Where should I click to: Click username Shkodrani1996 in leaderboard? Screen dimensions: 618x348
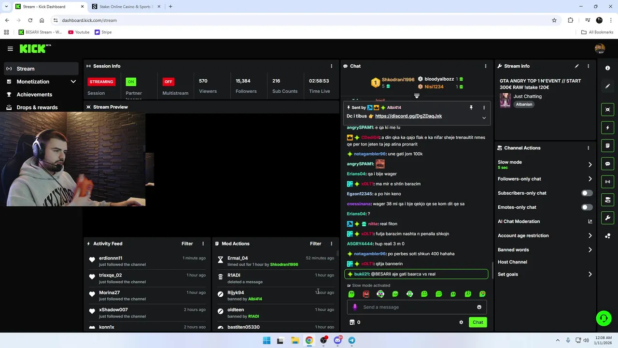point(398,79)
